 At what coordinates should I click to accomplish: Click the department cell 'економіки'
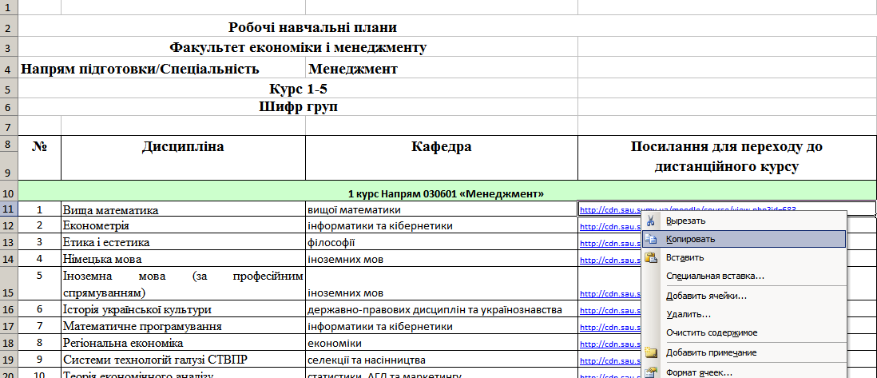(x=442, y=344)
